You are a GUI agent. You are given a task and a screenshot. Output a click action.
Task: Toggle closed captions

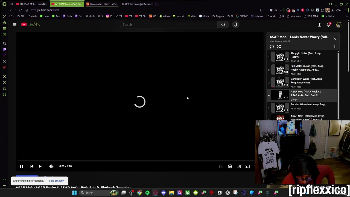[x=221, y=166]
